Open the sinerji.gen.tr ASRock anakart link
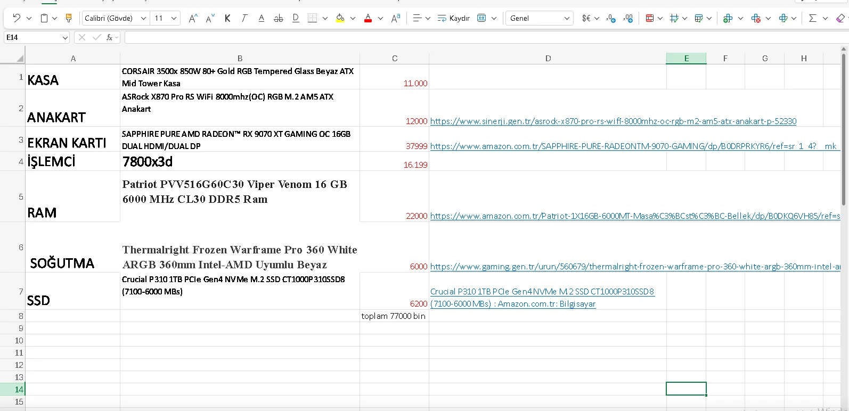The height and width of the screenshot is (411, 849). tap(614, 121)
